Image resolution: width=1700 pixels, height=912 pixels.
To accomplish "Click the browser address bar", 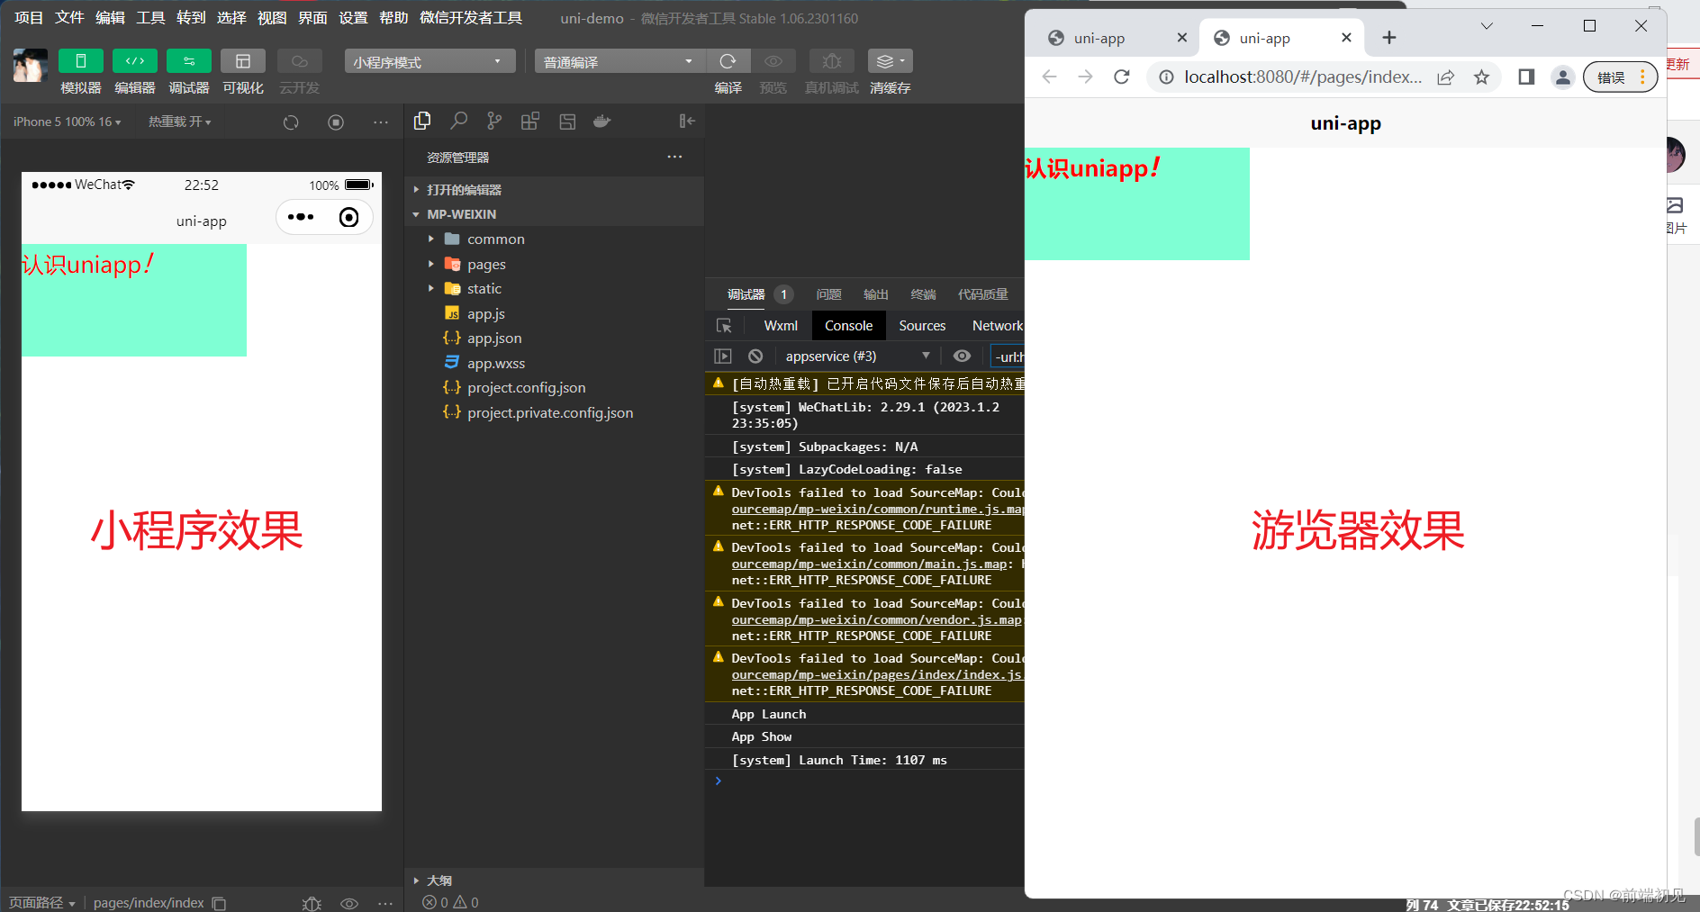I will click(x=1302, y=77).
